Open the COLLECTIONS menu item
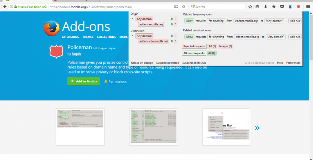Screen dimensions: 313x160 pos(106,37)
